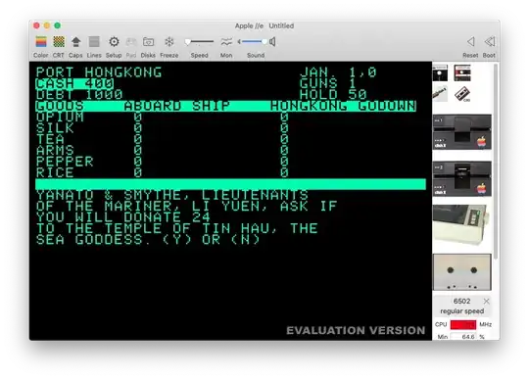Select the audio jack plug icon
Viewport: 529px width, 379px height.
pyautogui.click(x=440, y=93)
